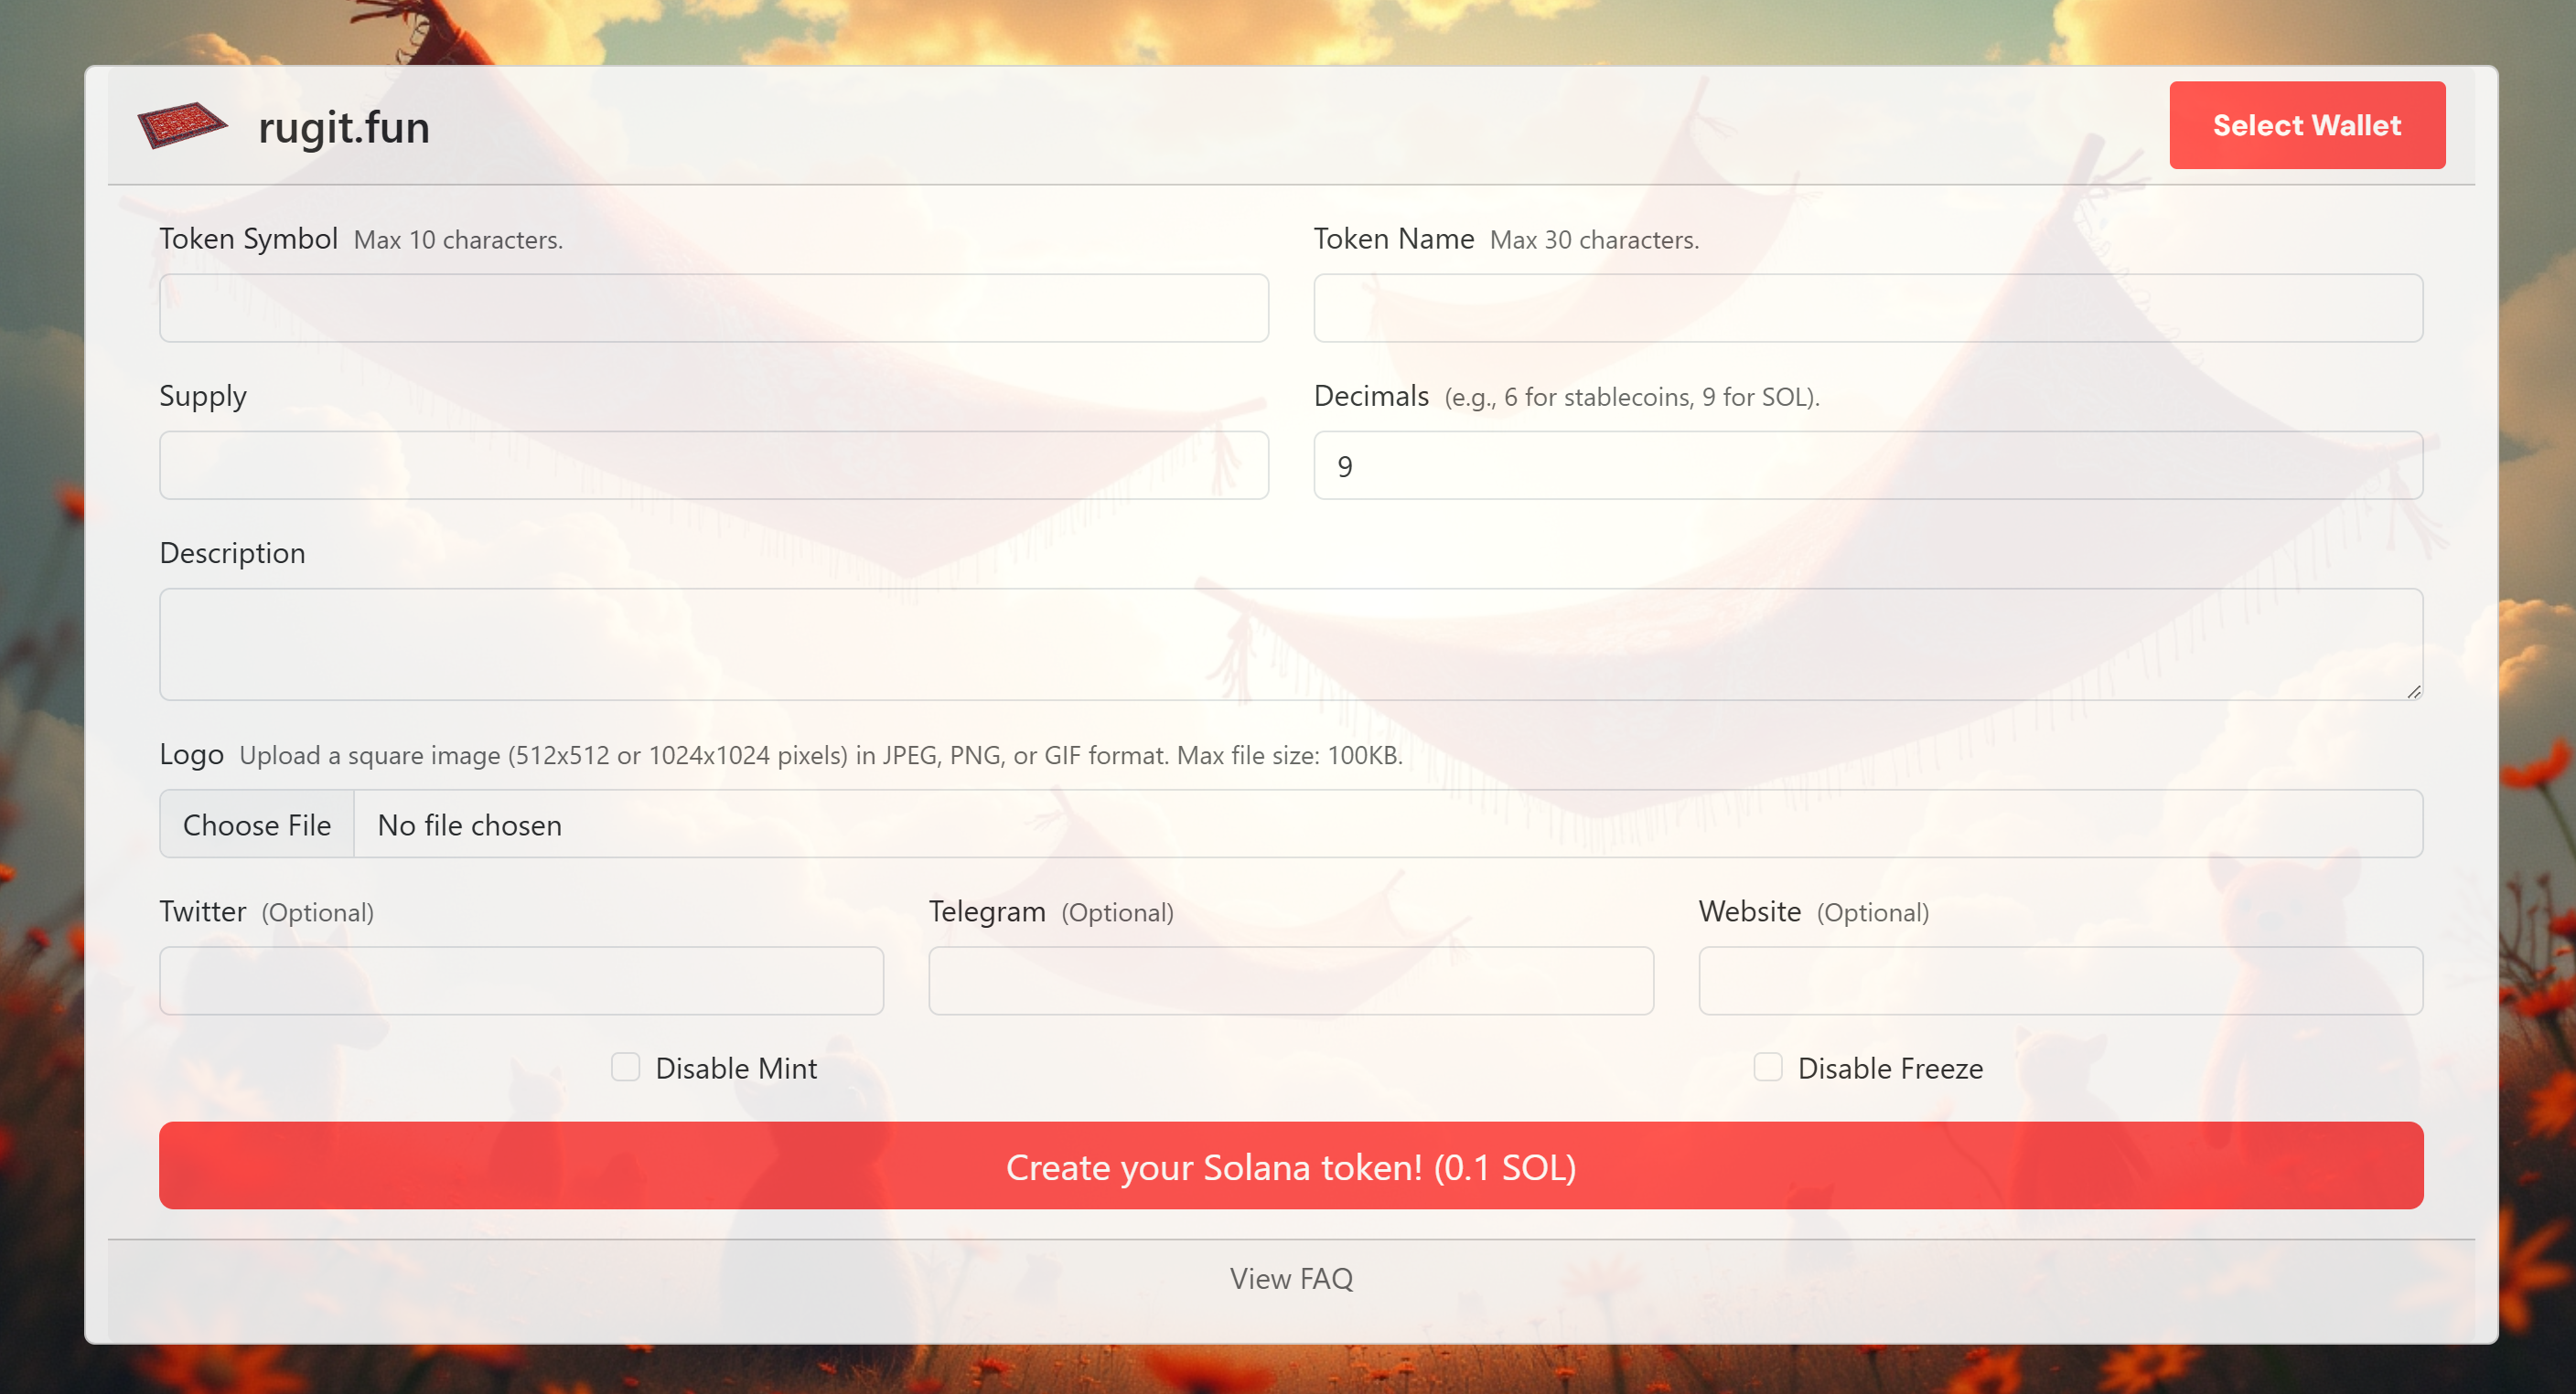
Task: Click the Disable Mint label text
Action: 736,1069
